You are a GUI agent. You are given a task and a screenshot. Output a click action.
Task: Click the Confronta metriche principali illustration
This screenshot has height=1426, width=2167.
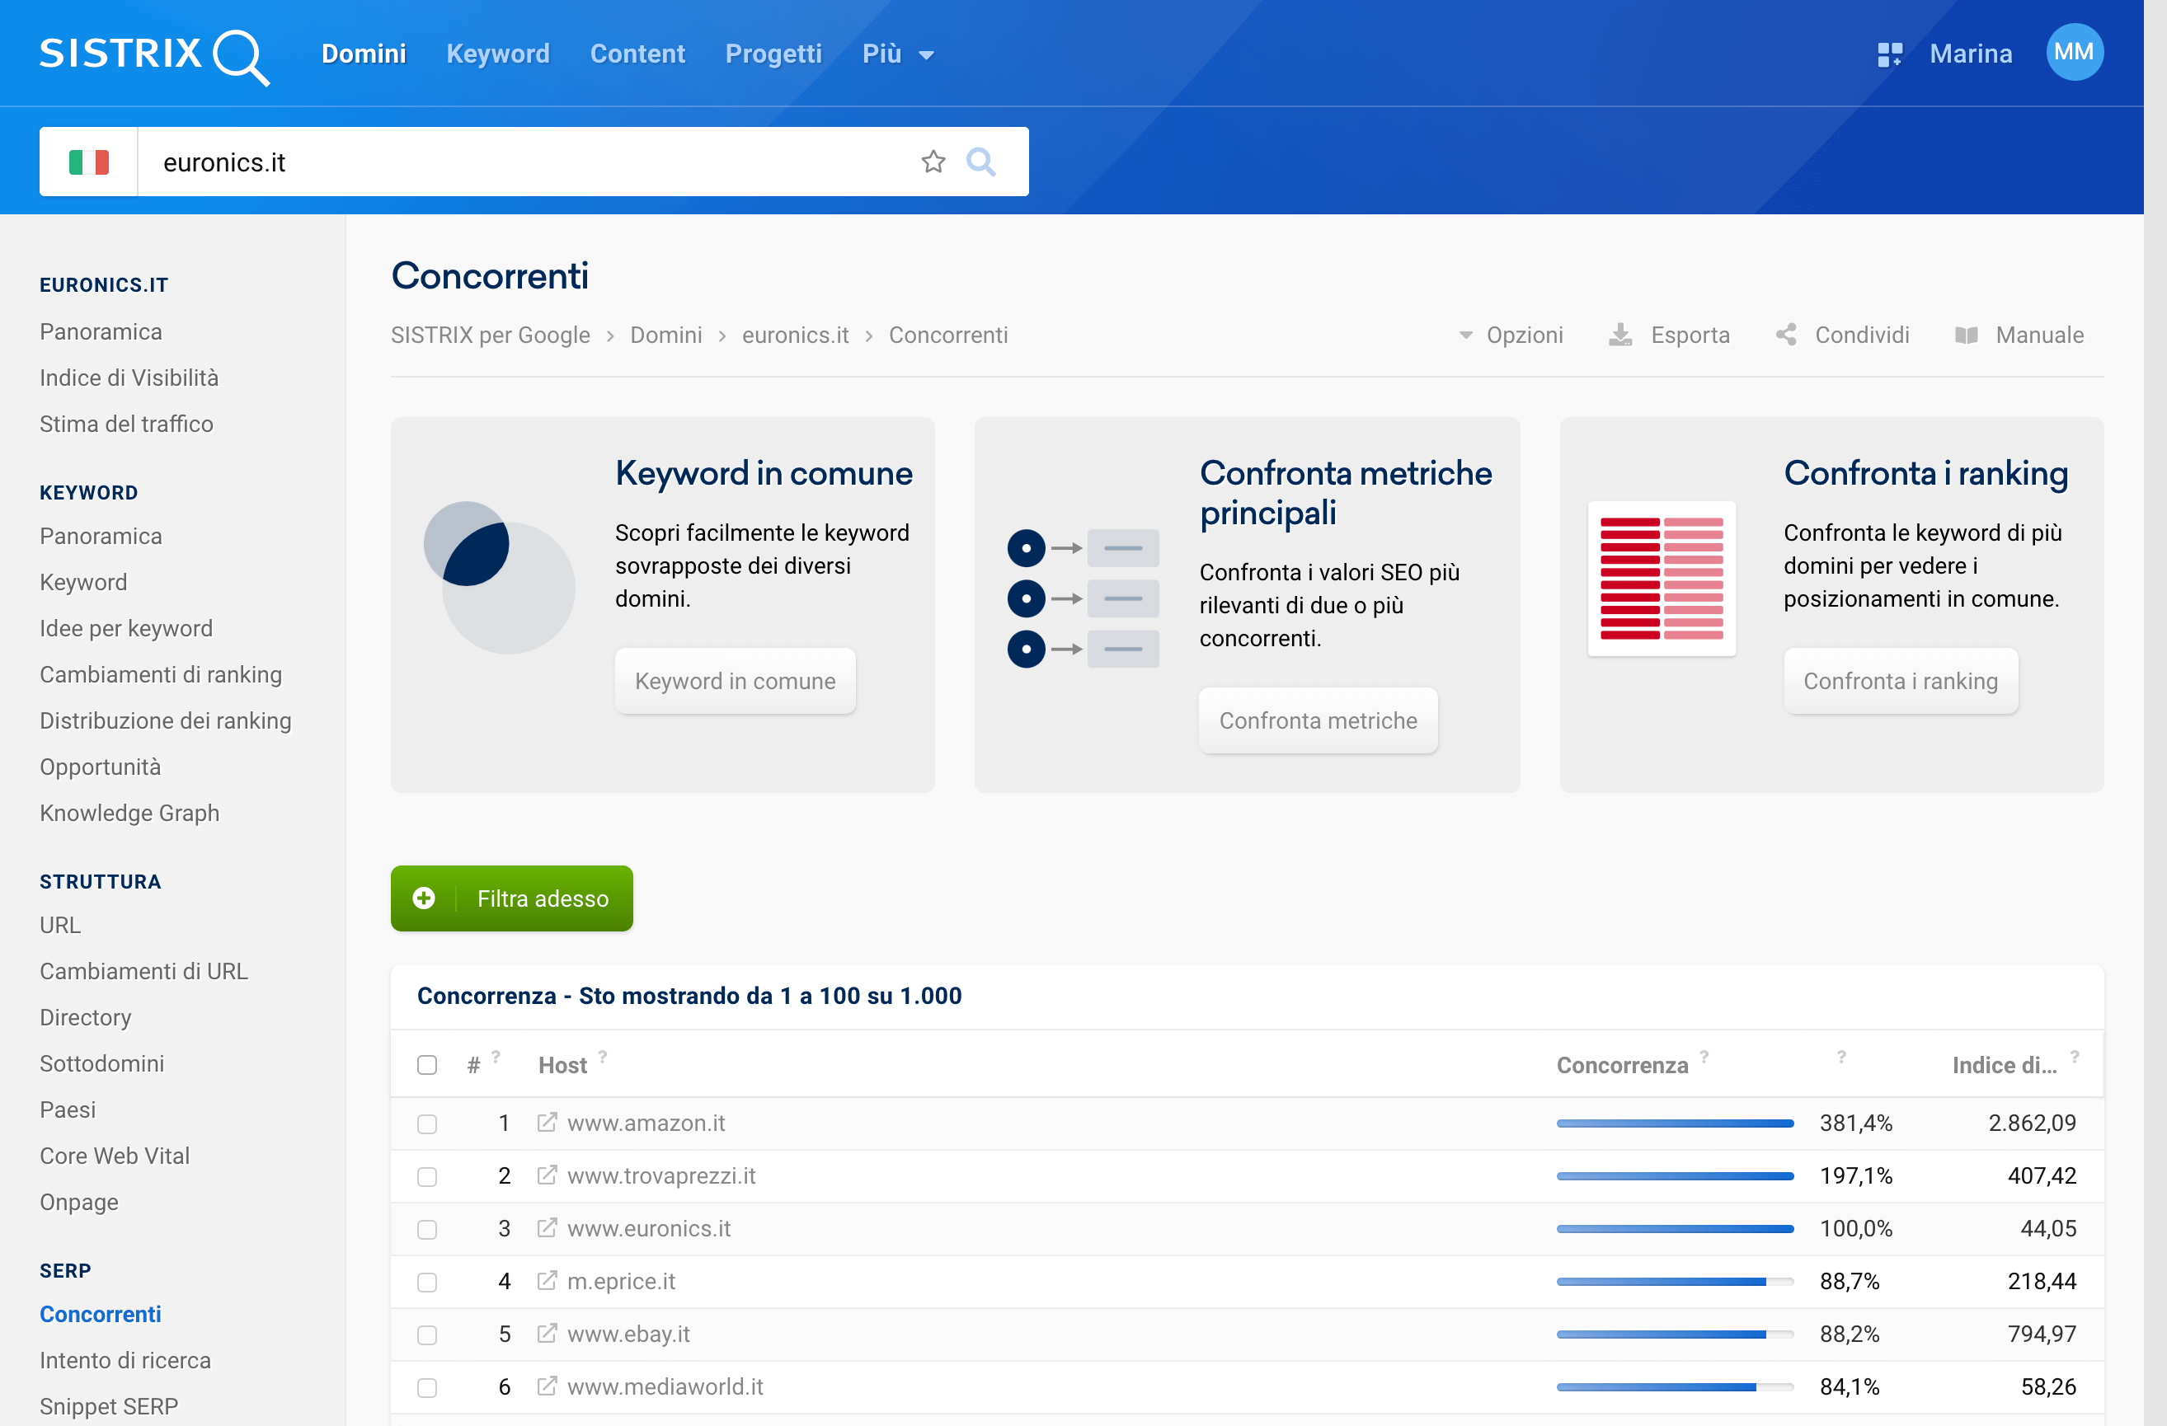tap(1083, 598)
